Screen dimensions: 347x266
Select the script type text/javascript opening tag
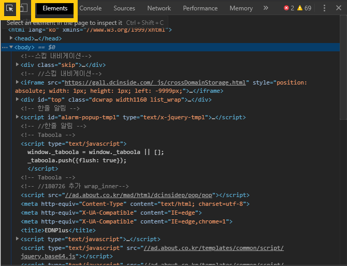(x=74, y=144)
